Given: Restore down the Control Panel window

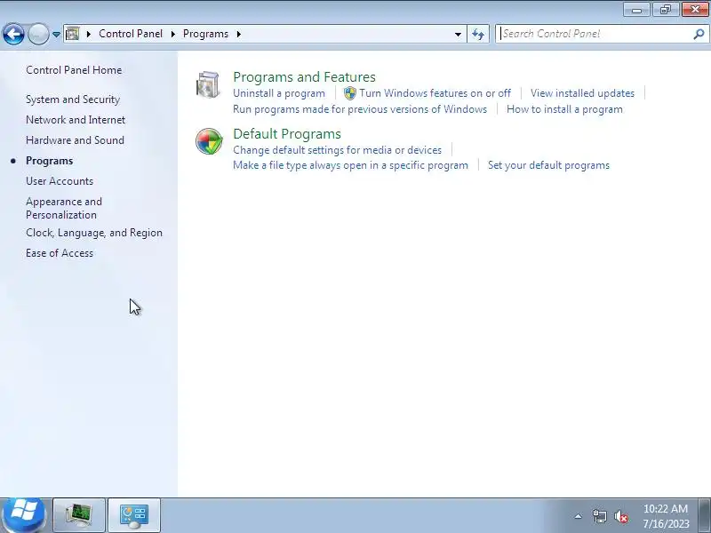Looking at the screenshot, I should tap(666, 10).
